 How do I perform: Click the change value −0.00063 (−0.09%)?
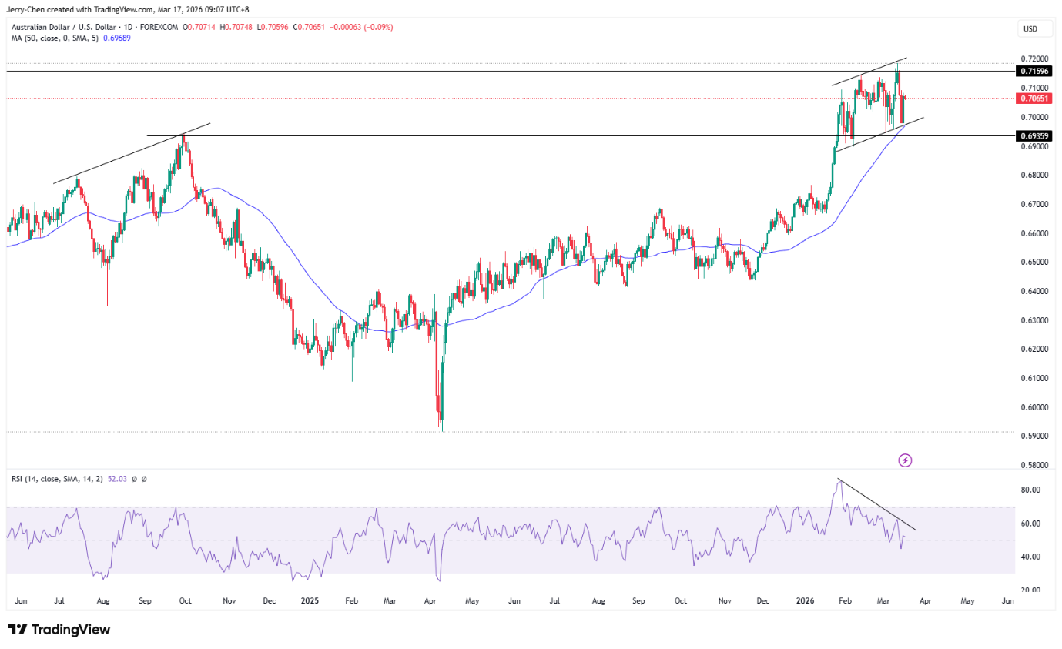[361, 28]
